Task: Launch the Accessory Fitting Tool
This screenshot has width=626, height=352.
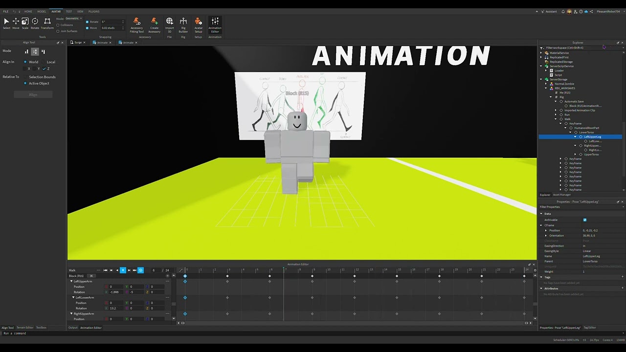Action: tap(136, 24)
